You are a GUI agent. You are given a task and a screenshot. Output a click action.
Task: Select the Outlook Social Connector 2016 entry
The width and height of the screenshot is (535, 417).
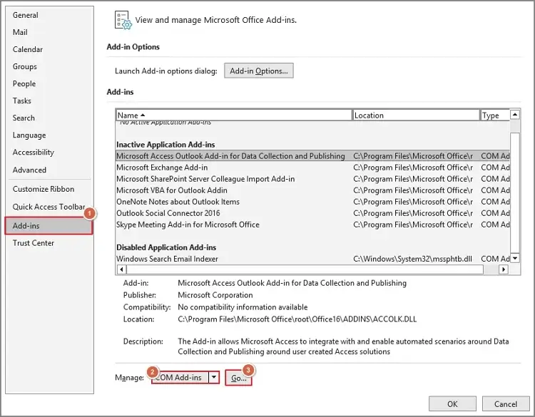tap(168, 213)
